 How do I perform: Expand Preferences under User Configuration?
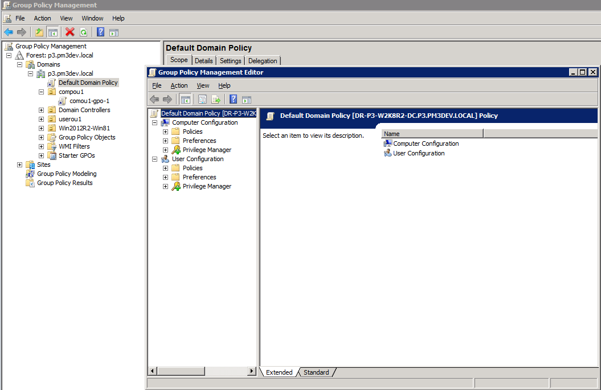(x=166, y=178)
